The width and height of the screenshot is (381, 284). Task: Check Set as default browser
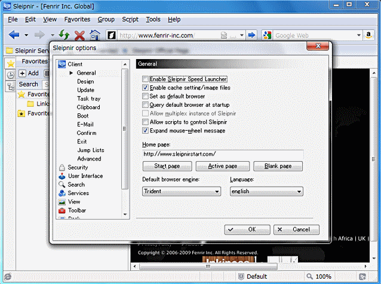[x=145, y=96]
